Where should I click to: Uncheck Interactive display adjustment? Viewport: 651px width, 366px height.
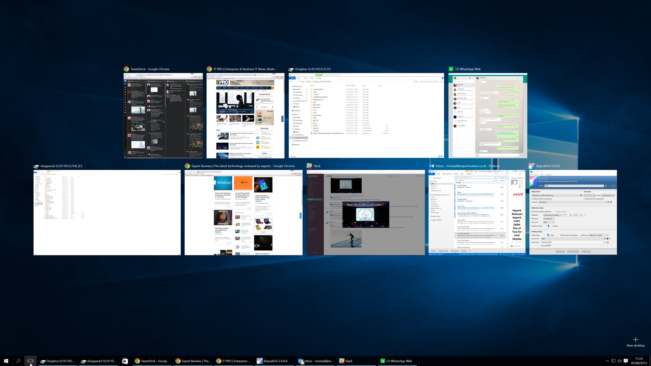point(532,211)
